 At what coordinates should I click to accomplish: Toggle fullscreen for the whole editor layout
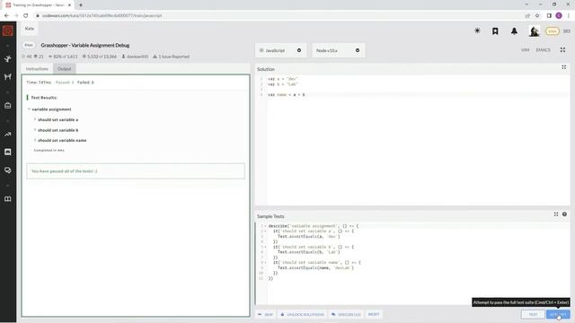[x=562, y=50]
